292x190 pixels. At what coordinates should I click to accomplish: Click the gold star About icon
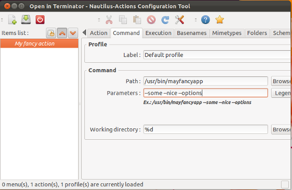click(220, 20)
